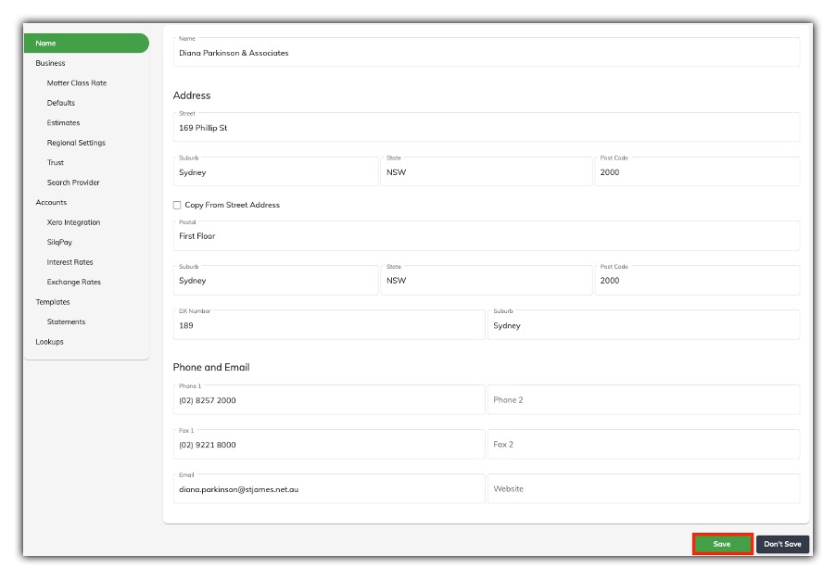Click the Phone 2 input field
This screenshot has height=580, width=836.
[643, 399]
